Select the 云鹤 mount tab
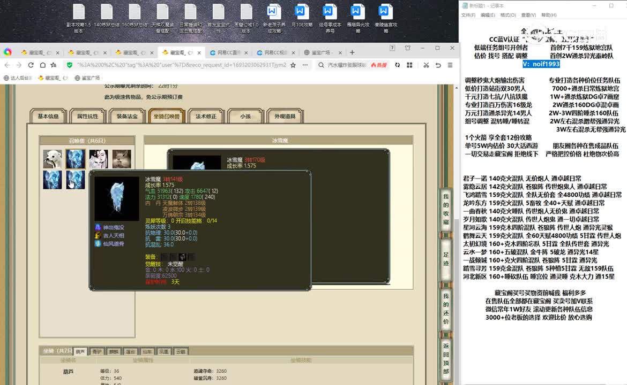The height and width of the screenshot is (385, 627). click(181, 351)
